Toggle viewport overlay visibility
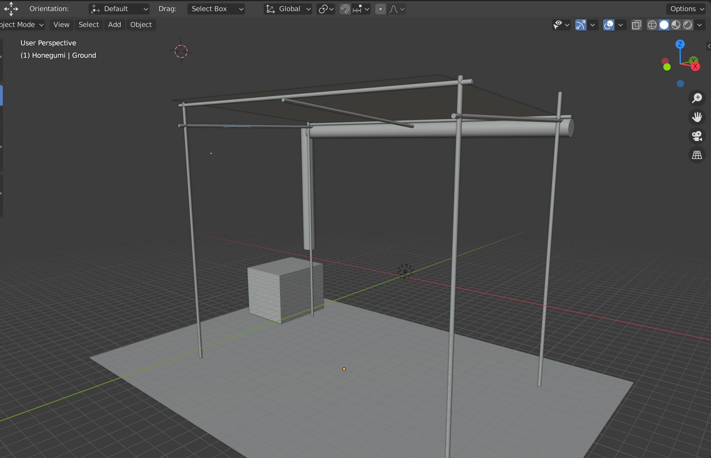The width and height of the screenshot is (711, 458). point(608,24)
